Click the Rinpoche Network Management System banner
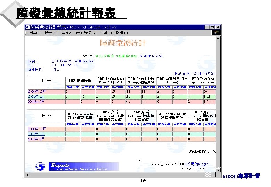 point(84,167)
